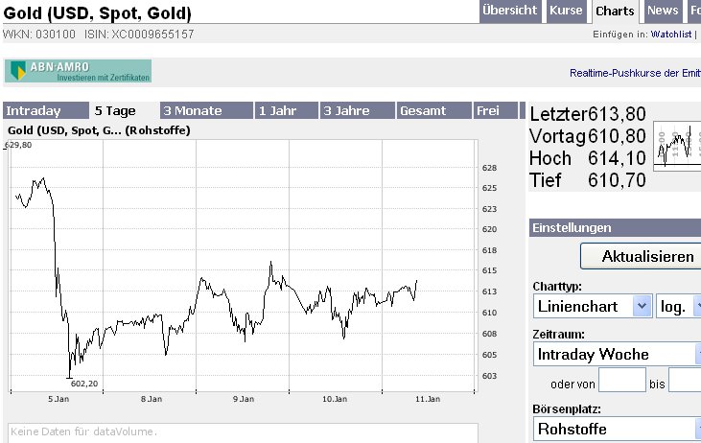The image size is (701, 443).
Task: Go to the News tab
Action: [x=663, y=11]
